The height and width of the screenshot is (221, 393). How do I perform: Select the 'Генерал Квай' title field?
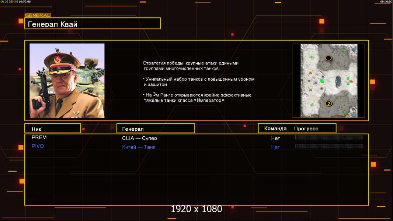click(93, 24)
